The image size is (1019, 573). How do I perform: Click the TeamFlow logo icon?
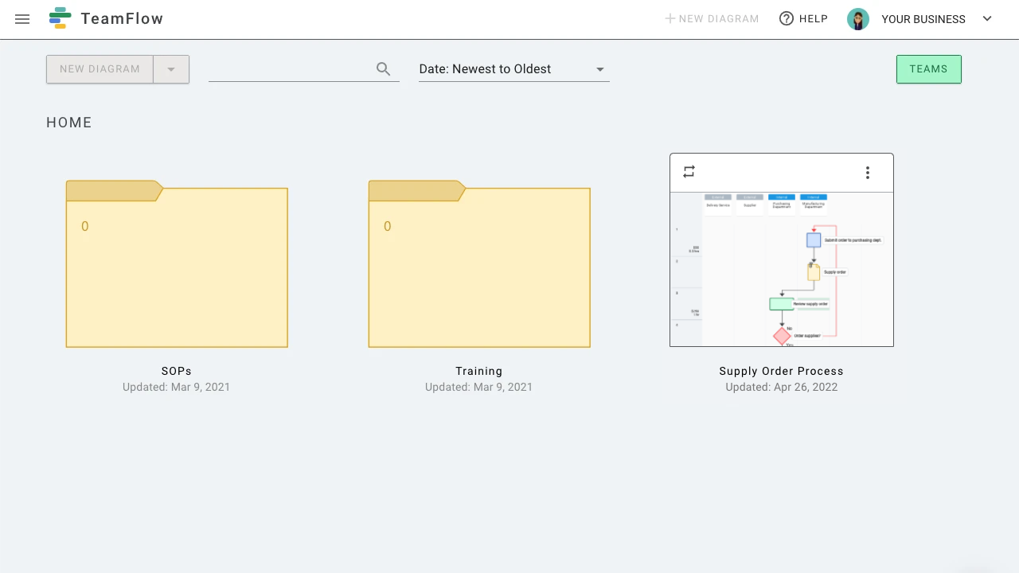(60, 18)
